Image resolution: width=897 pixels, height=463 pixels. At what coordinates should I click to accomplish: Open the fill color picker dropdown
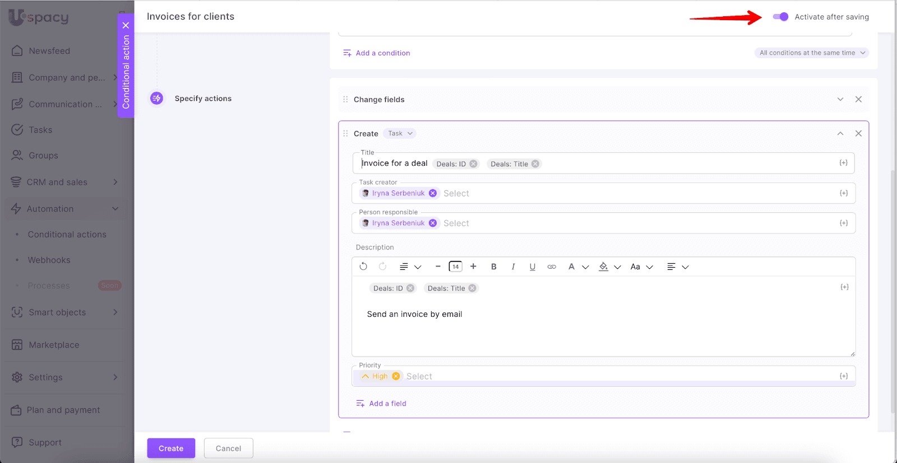[x=617, y=267]
